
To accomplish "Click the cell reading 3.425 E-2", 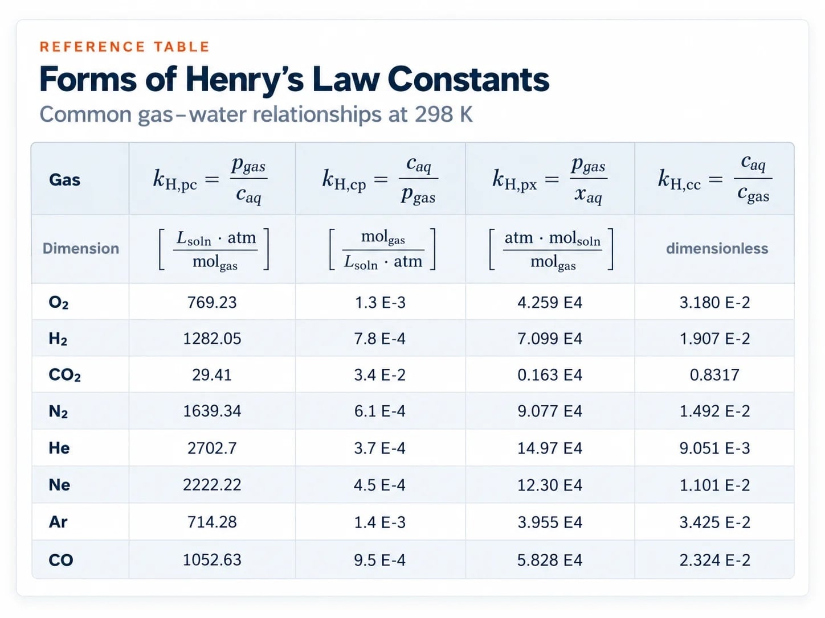I will click(x=714, y=522).
